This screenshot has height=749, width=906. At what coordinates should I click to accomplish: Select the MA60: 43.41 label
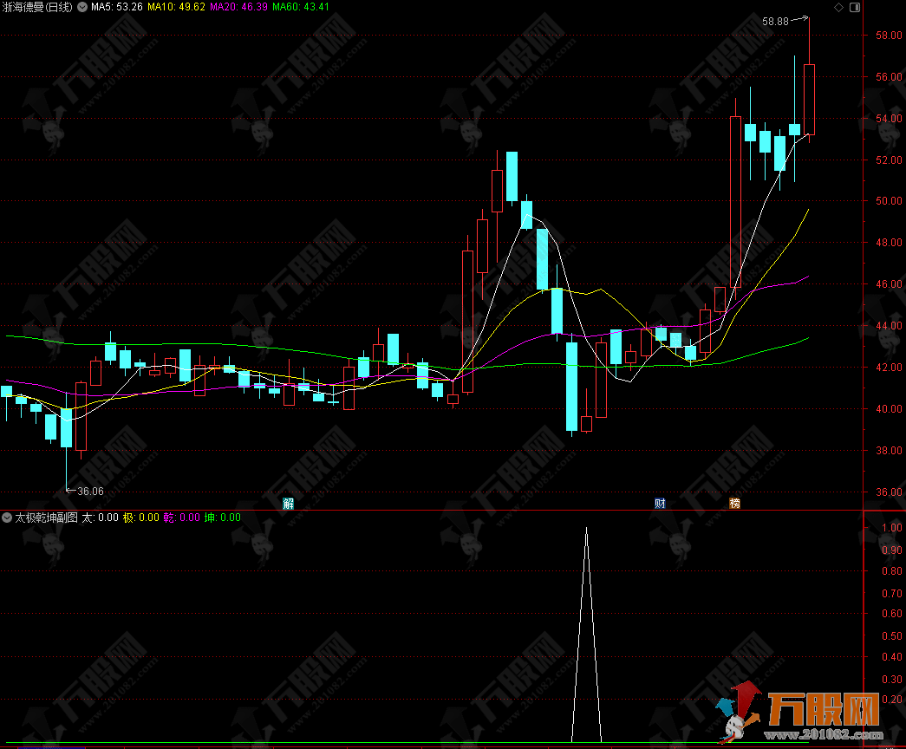click(301, 7)
